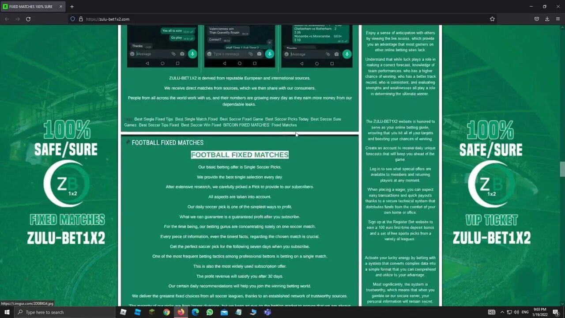This screenshot has width=565, height=318.
Task: Click the line Our basic betting offer is Single Soccer Picks
Action: tap(240, 167)
